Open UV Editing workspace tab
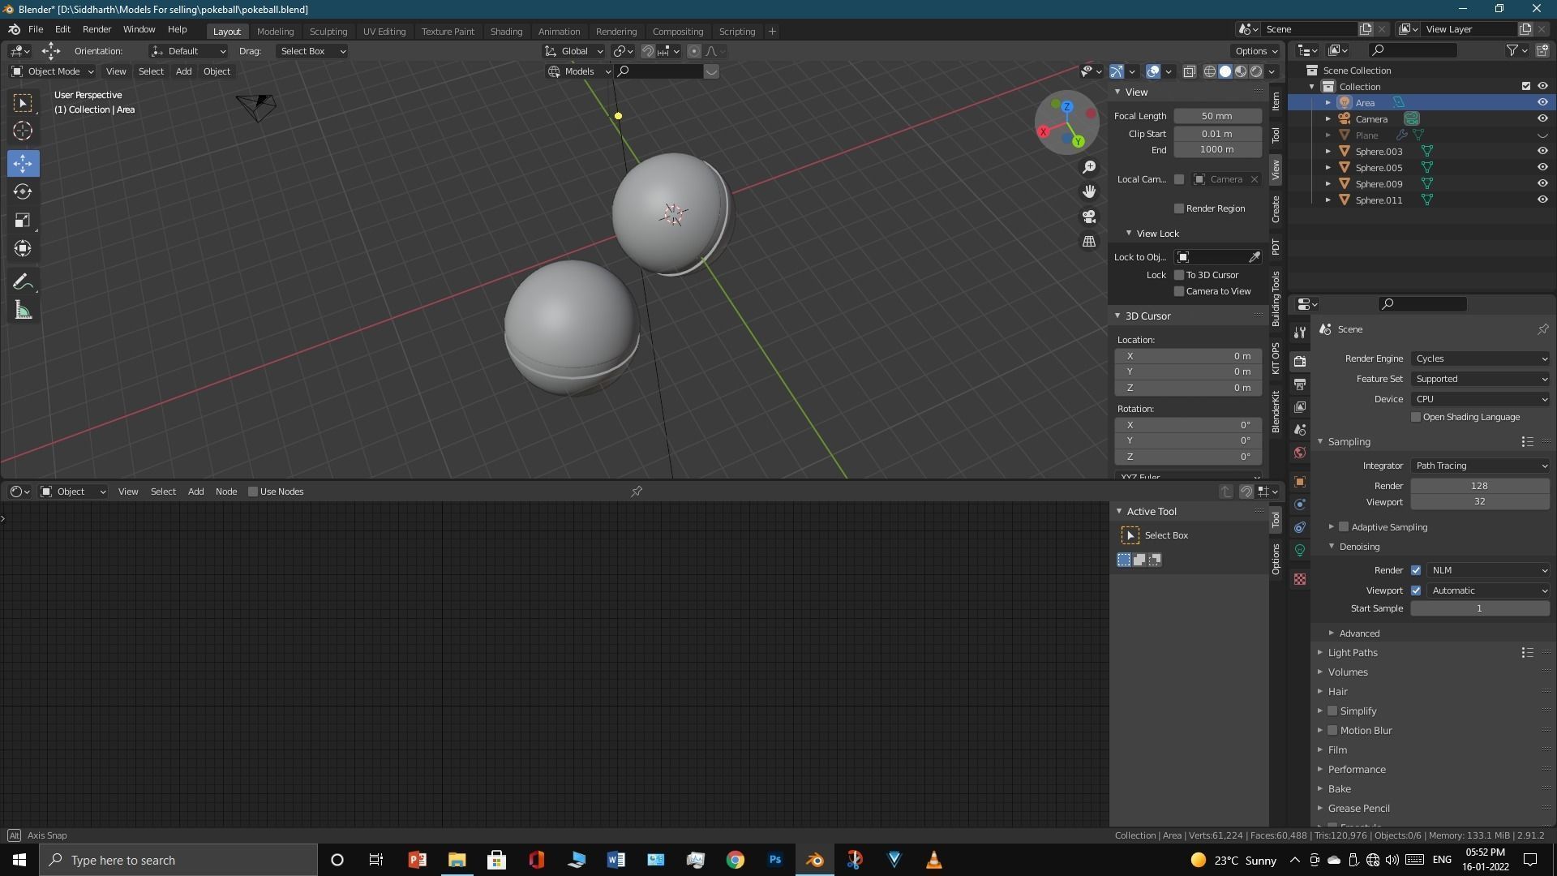 pyautogui.click(x=384, y=32)
